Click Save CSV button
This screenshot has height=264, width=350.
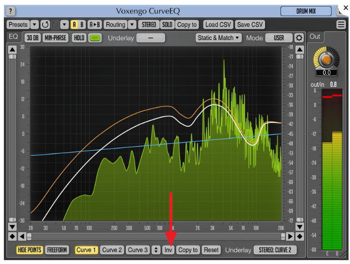[250, 25]
